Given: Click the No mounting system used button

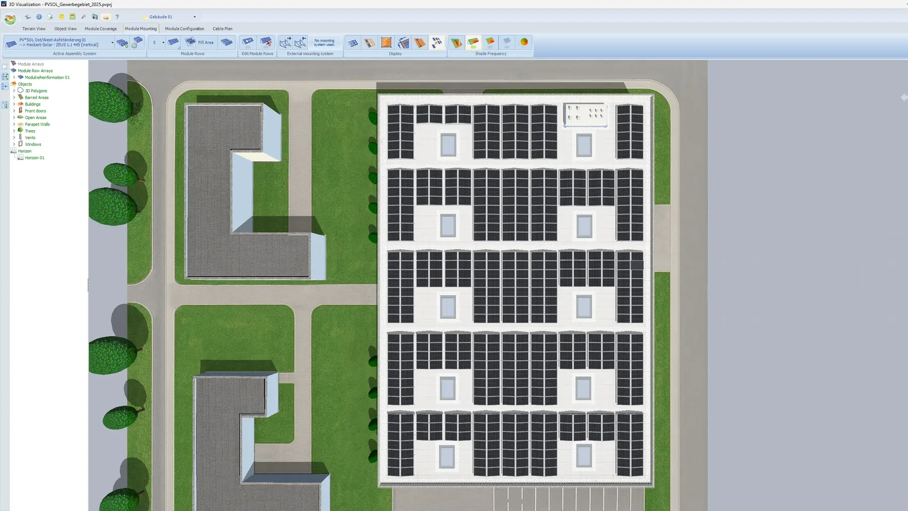Looking at the screenshot, I should 324,43.
